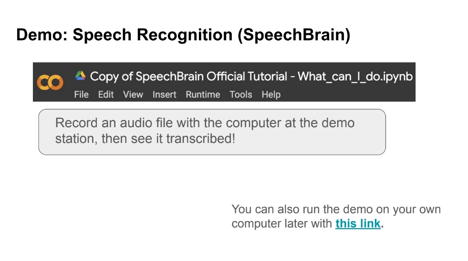Viewport: 468px width, 261px height.
Task: Click '(SpeechBrain)' in the slide heading
Action: tap(294, 35)
